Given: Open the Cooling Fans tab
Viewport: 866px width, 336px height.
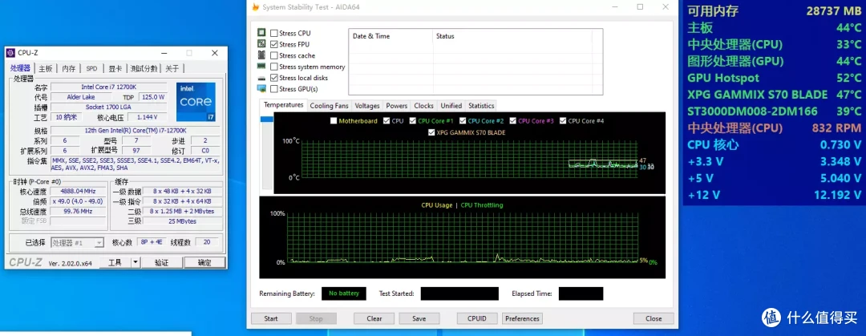Looking at the screenshot, I should pos(330,106).
